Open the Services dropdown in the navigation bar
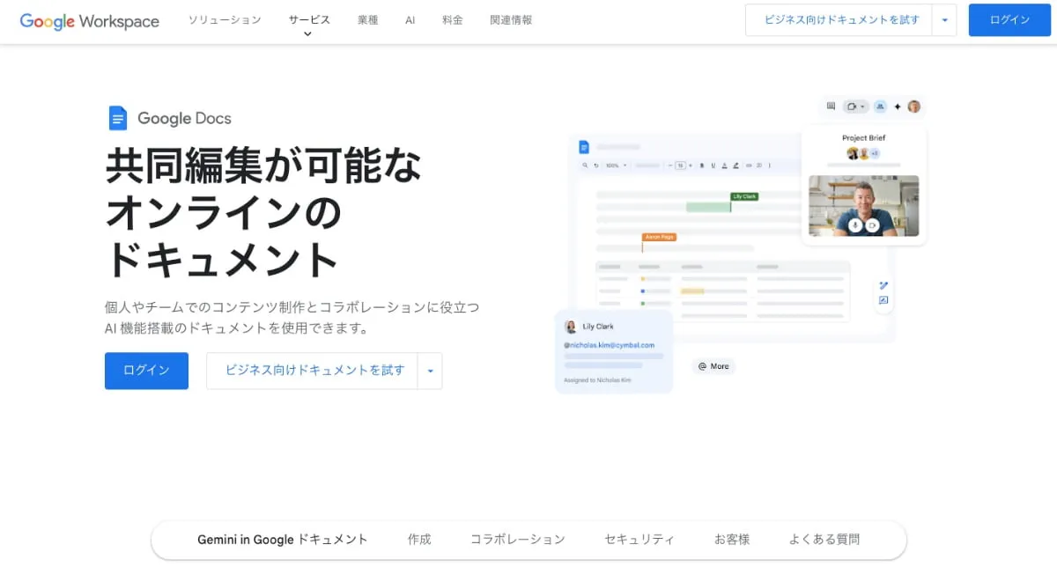Screen dimensions: 1057x574 click(x=307, y=19)
